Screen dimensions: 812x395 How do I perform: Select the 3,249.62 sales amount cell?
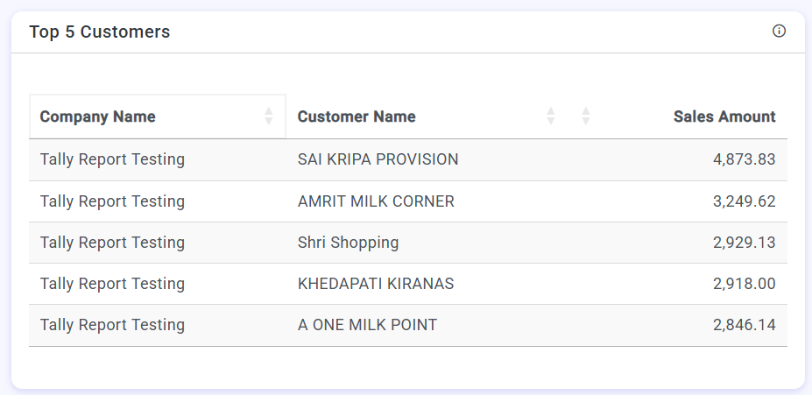744,201
